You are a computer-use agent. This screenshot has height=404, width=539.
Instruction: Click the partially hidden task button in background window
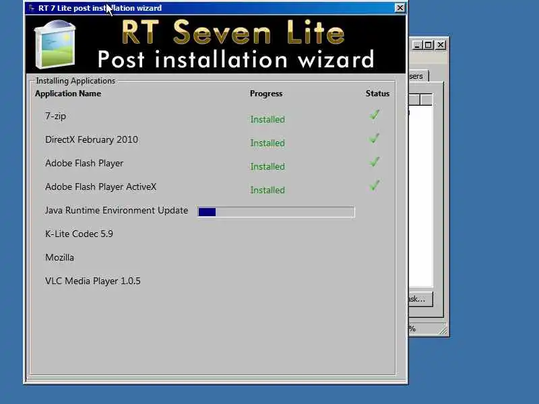[x=420, y=299]
